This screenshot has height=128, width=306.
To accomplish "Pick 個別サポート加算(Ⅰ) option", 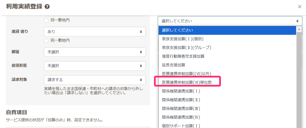I will (181, 125).
